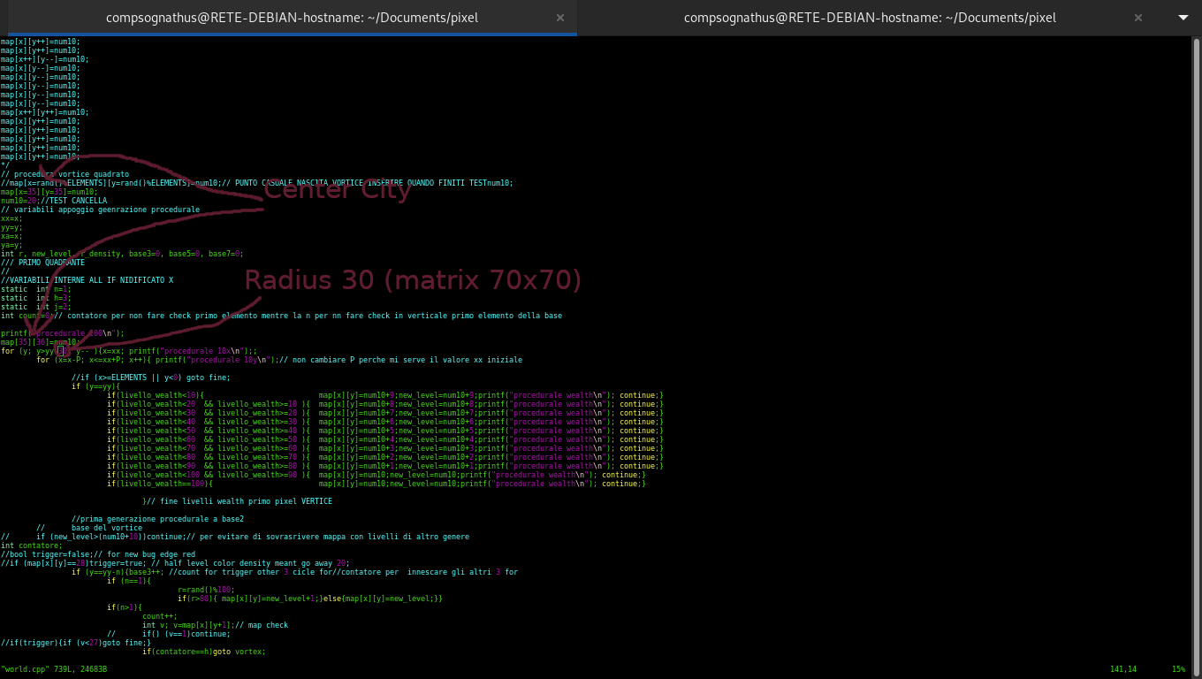Click the condition "if (n==1){"
1202x679 pixels.
click(129, 581)
